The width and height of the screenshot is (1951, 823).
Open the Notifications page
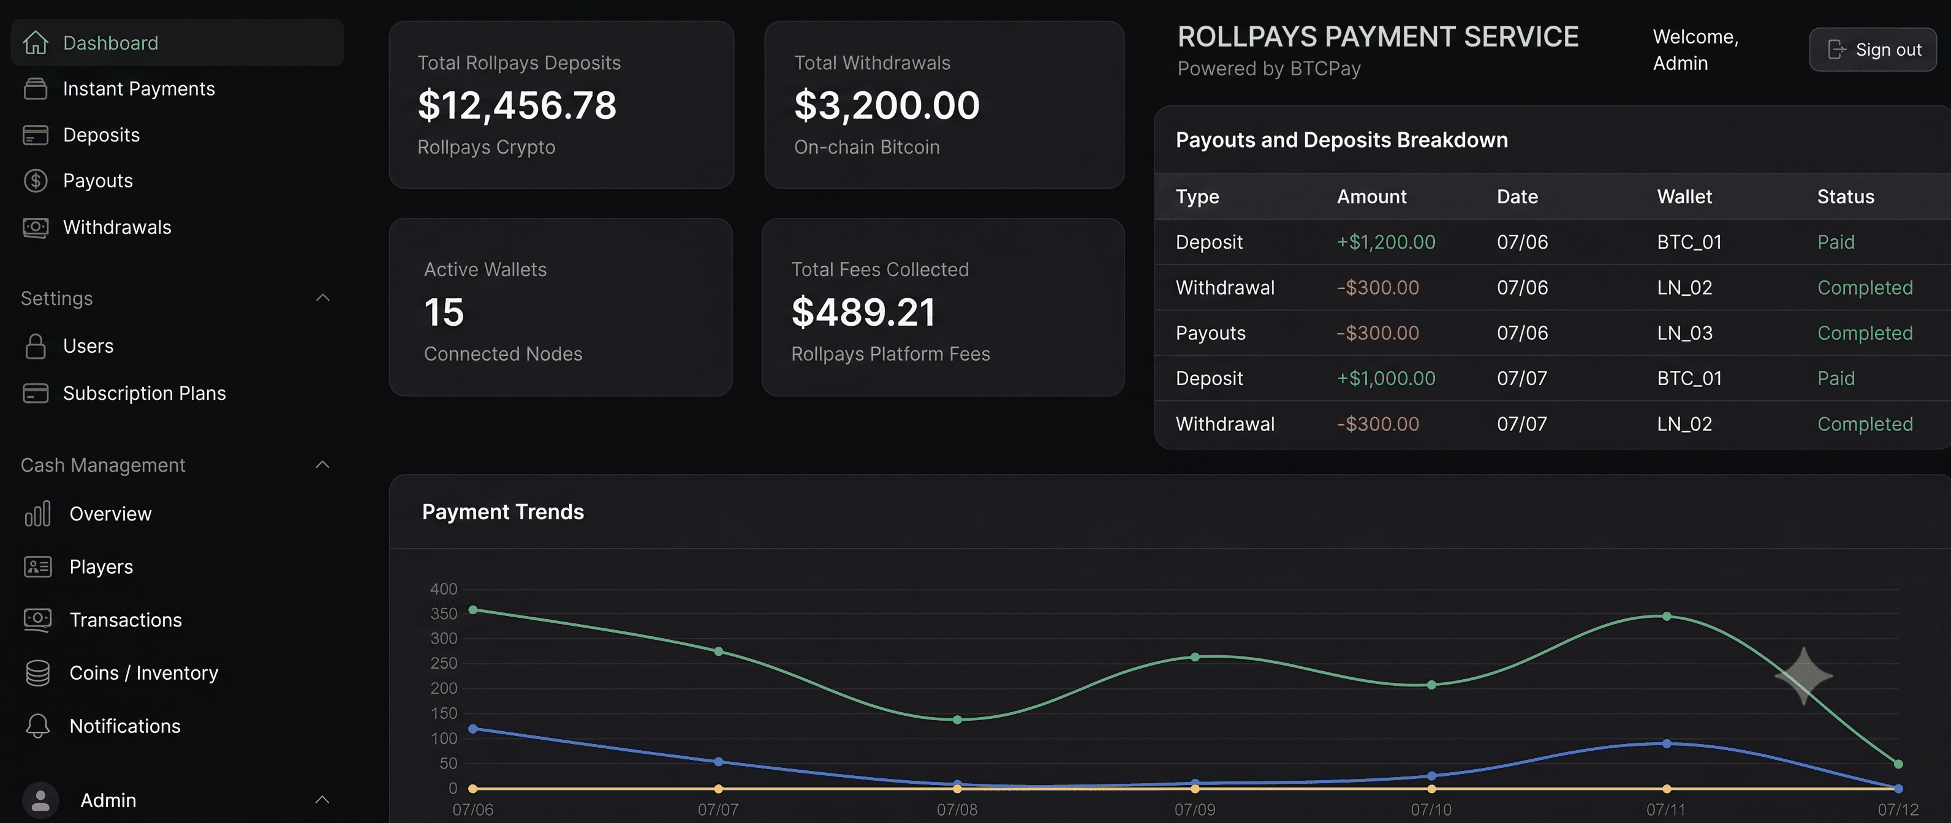[125, 726]
